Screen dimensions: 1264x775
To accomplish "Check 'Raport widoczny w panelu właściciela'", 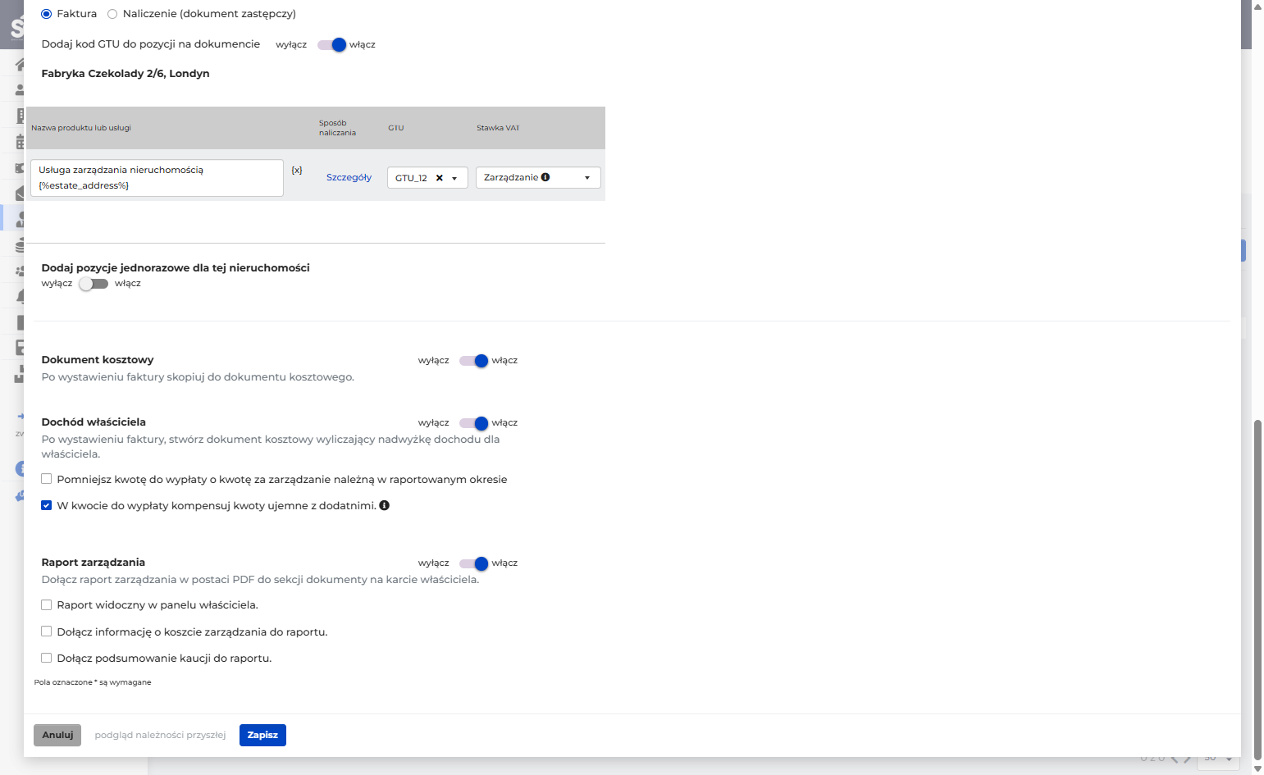I will (x=47, y=605).
